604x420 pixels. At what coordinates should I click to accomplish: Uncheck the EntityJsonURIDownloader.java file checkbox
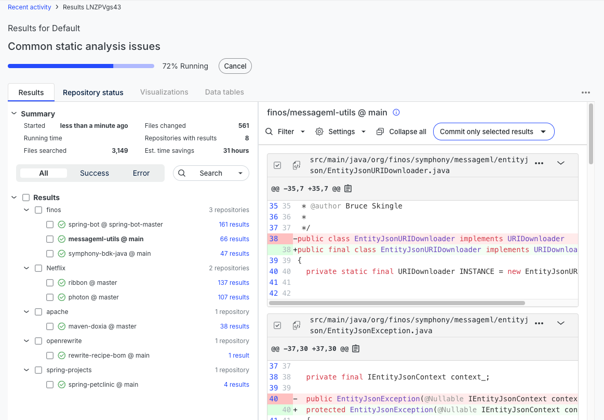pos(277,165)
